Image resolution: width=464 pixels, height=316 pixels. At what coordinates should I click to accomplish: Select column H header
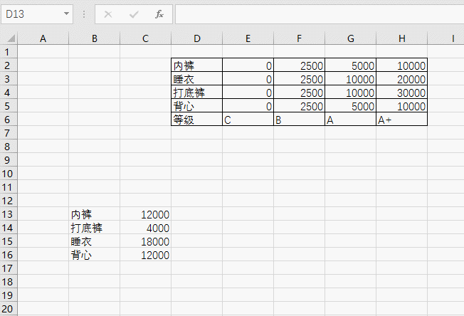click(402, 38)
